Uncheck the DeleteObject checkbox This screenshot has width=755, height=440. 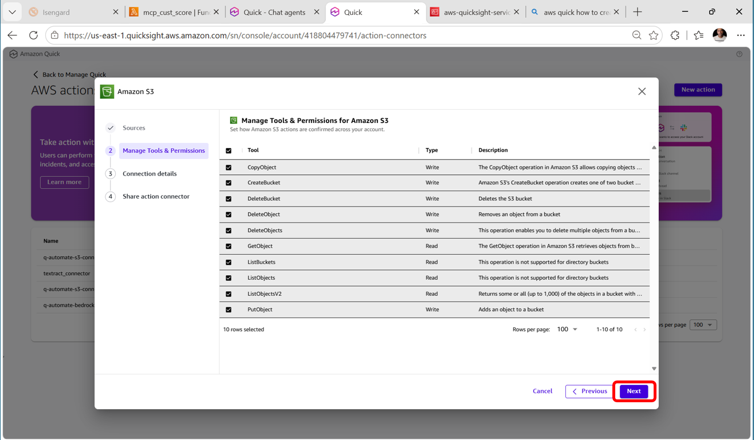pos(229,215)
